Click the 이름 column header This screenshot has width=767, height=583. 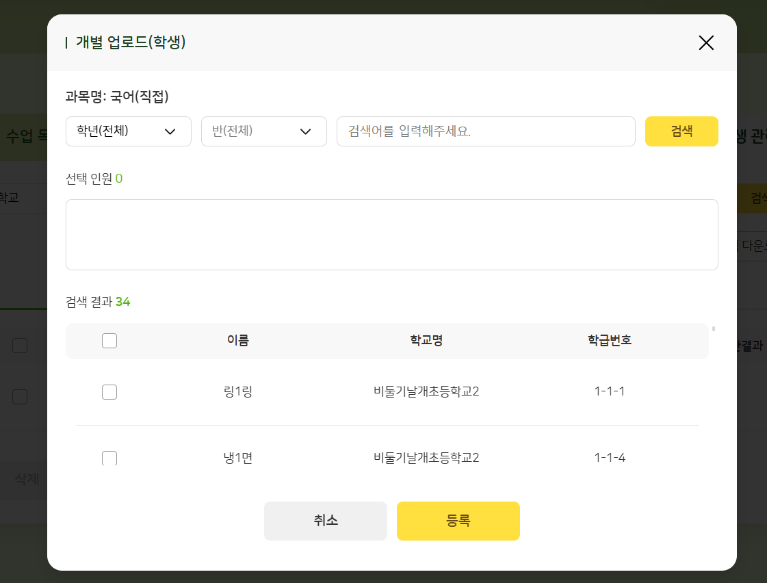click(238, 341)
